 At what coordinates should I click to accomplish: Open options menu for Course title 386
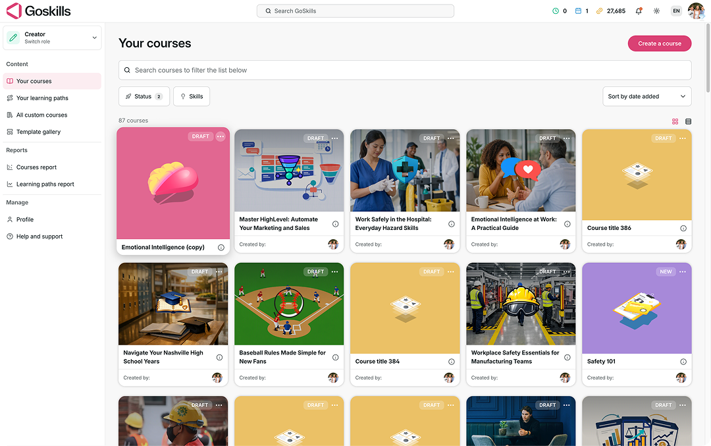pyautogui.click(x=683, y=138)
